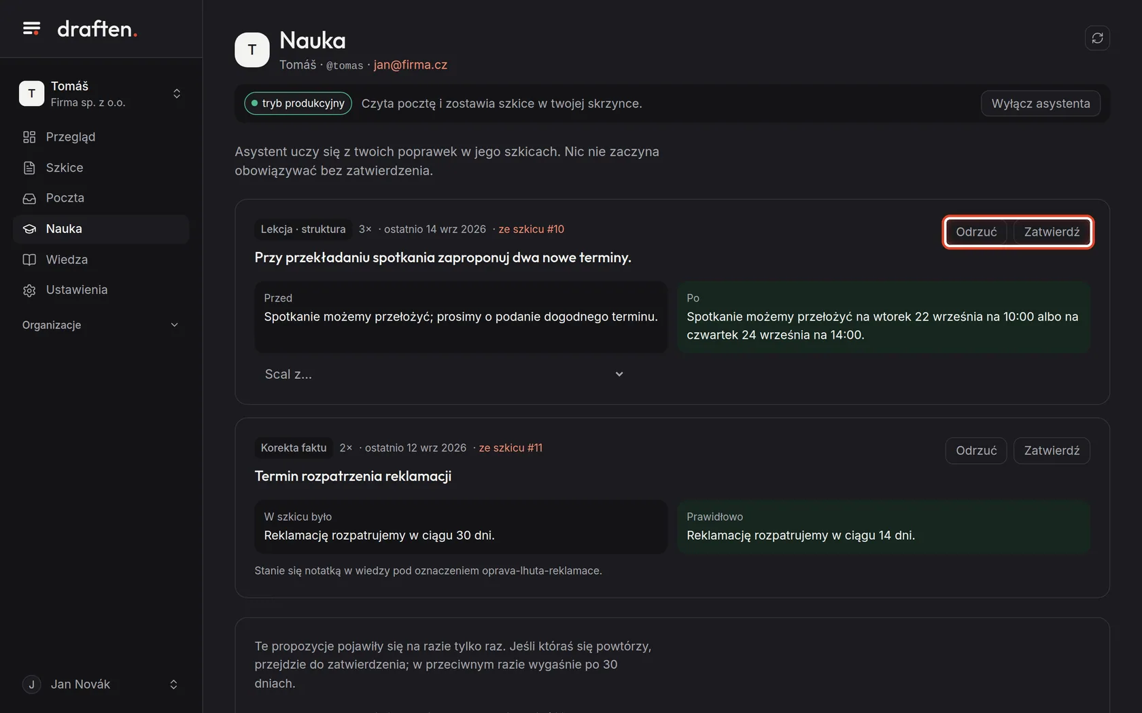
Task: Open the ze szkicu #10 link
Action: pos(532,230)
